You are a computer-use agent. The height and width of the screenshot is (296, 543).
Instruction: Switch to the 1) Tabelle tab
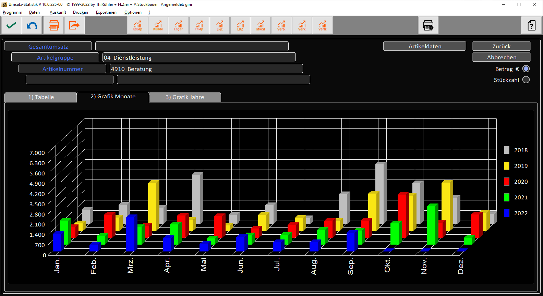click(x=41, y=97)
